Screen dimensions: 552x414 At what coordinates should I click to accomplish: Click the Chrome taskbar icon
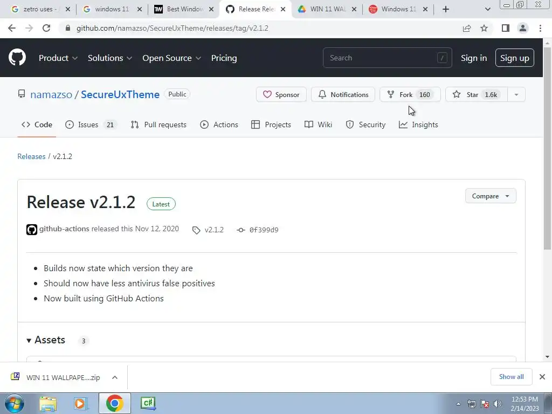pyautogui.click(x=114, y=403)
